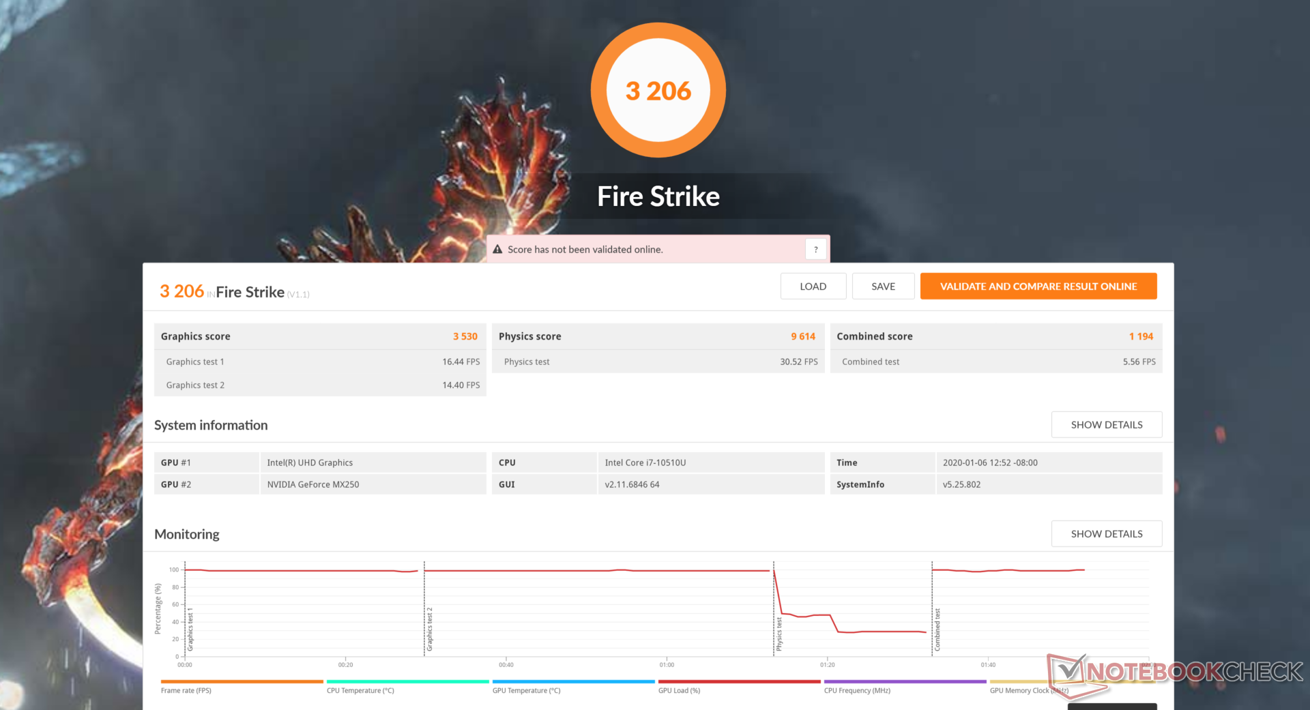Click the Combined test chart marker
The height and width of the screenshot is (710, 1310).
click(937, 630)
